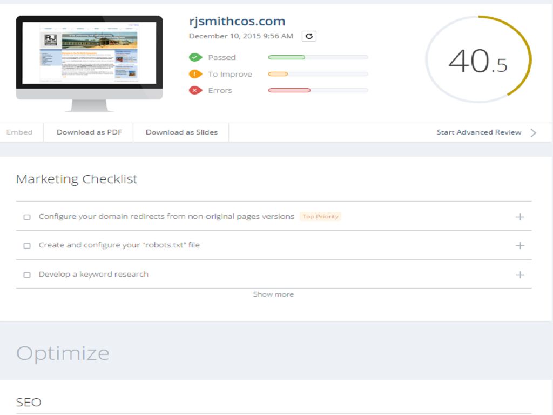Click the Errors red progress bar
This screenshot has width=553, height=415.
click(x=318, y=90)
